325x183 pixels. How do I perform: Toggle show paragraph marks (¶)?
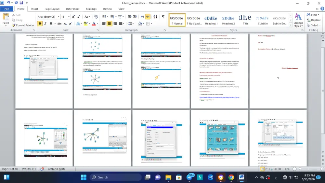click(x=163, y=17)
